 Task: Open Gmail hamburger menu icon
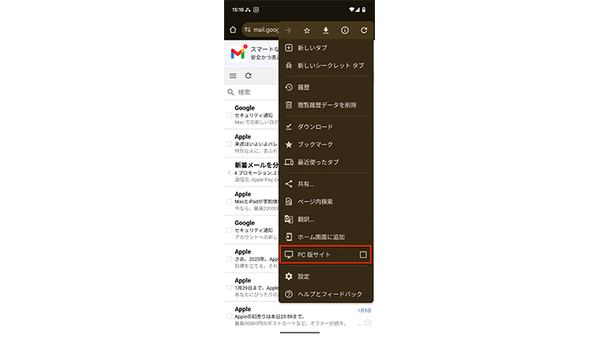tap(233, 75)
